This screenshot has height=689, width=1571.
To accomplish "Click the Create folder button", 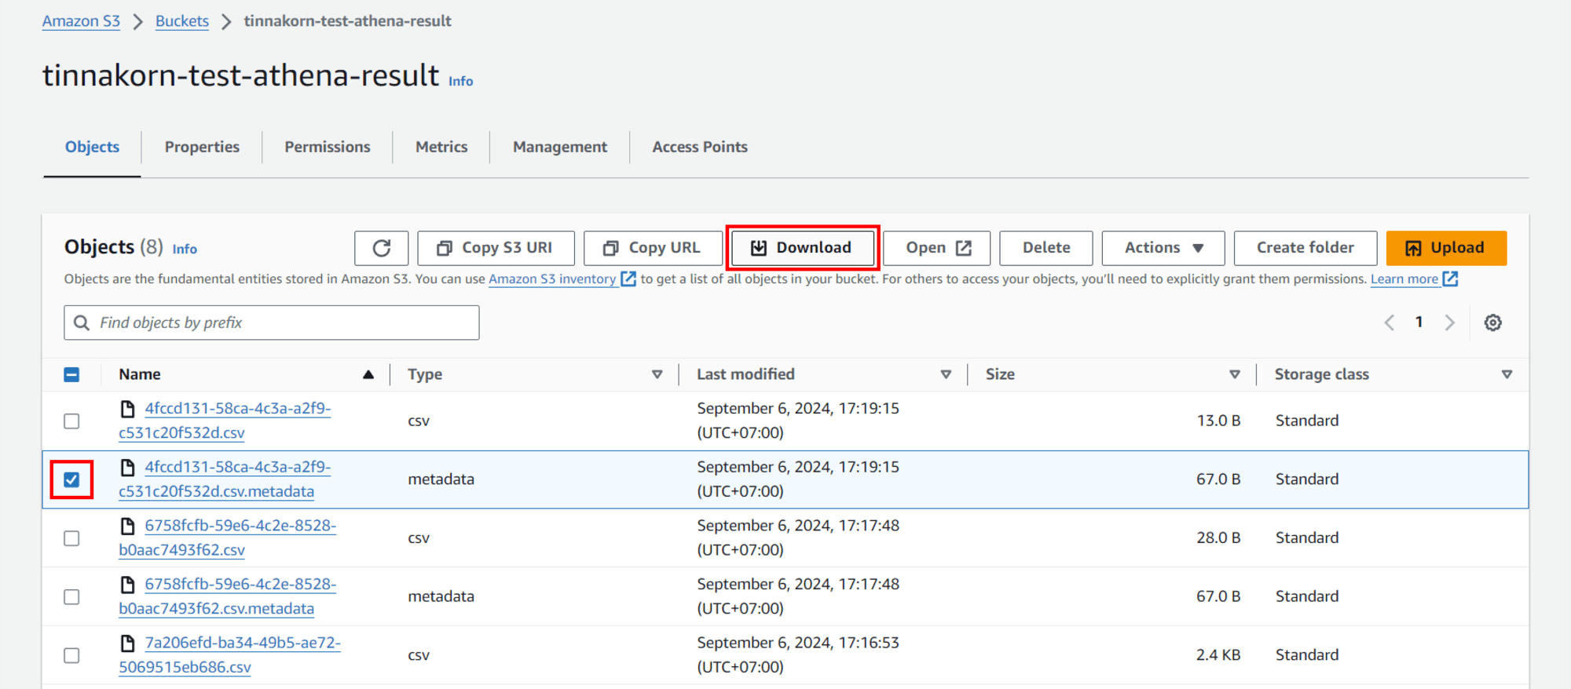I will [1306, 248].
